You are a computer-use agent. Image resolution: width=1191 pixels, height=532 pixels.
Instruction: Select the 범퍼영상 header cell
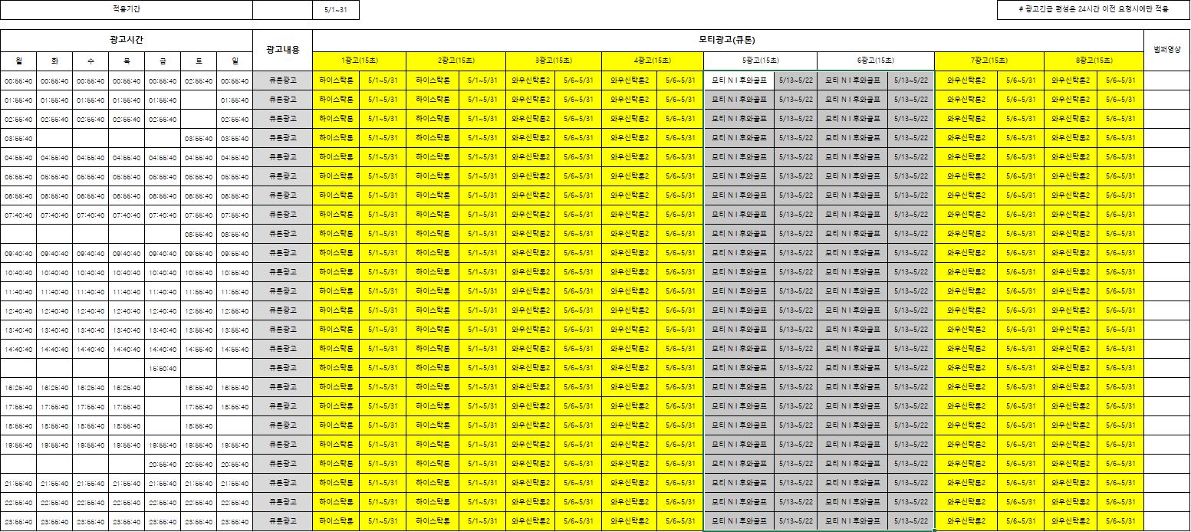point(1166,50)
